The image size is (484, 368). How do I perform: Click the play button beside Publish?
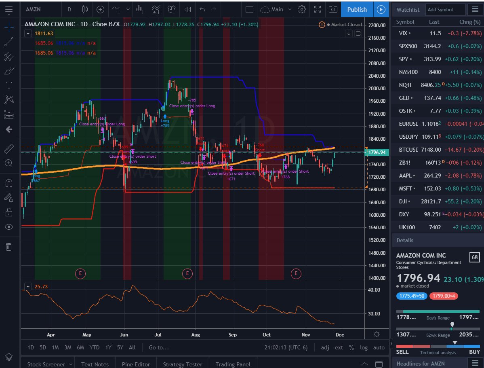tap(381, 10)
